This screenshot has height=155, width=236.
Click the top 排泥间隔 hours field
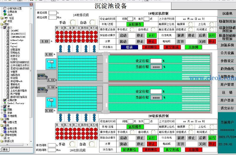53,13
